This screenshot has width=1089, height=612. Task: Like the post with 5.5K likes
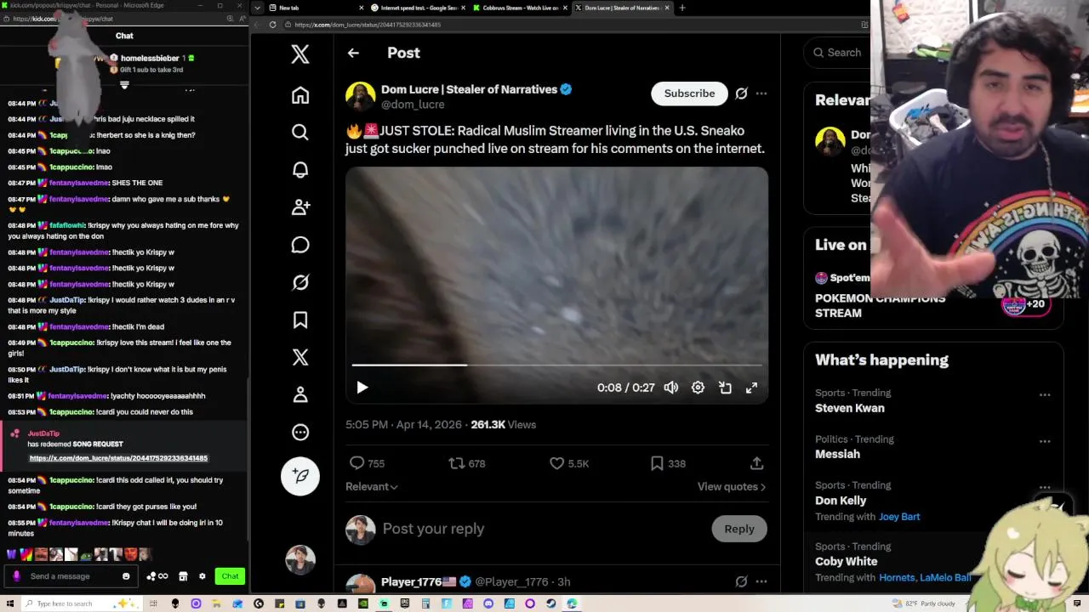tap(569, 463)
